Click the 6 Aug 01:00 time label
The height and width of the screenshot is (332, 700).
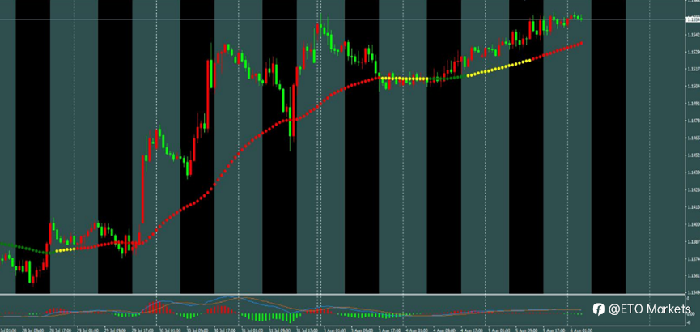[x=581, y=330]
